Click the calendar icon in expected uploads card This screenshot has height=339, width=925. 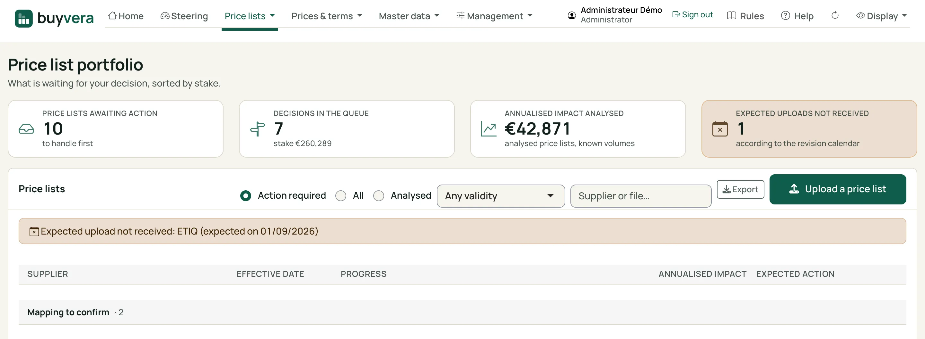coord(720,129)
